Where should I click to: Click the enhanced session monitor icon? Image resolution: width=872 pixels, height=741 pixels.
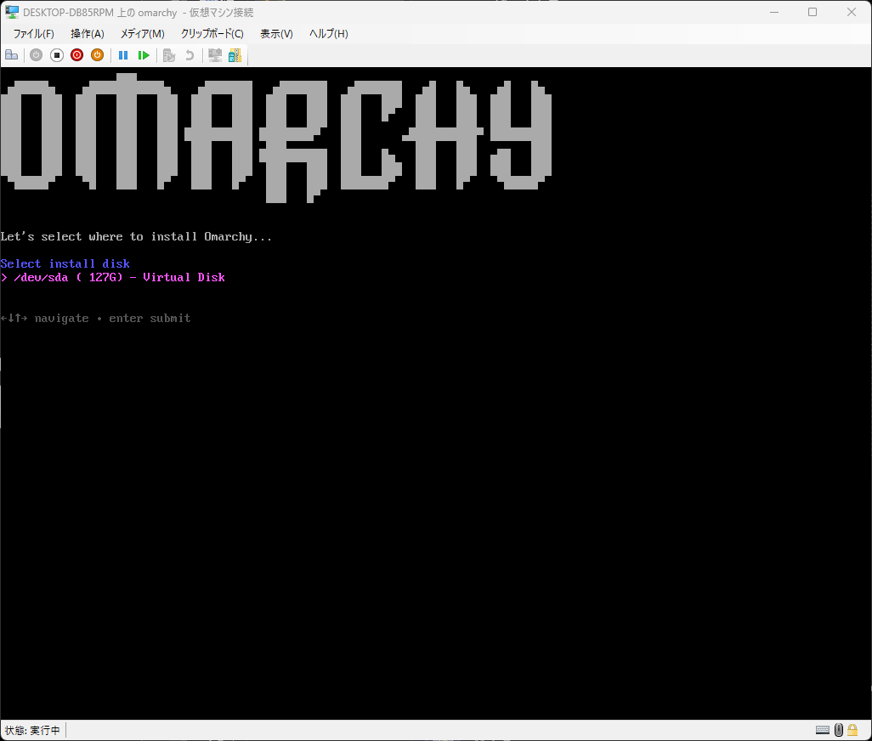click(215, 55)
